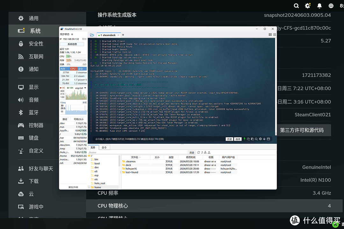Click the 系统信息 button

point(73,44)
